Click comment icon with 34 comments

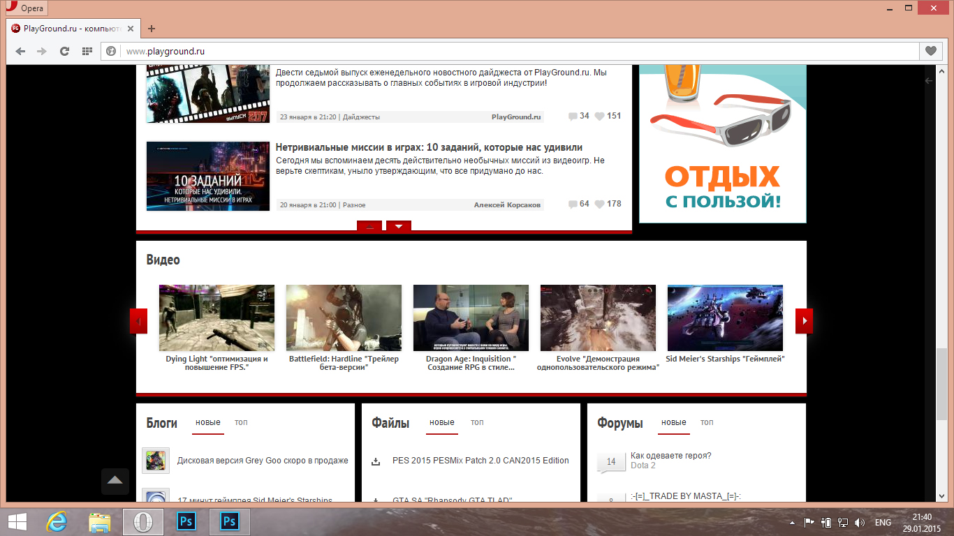click(573, 117)
